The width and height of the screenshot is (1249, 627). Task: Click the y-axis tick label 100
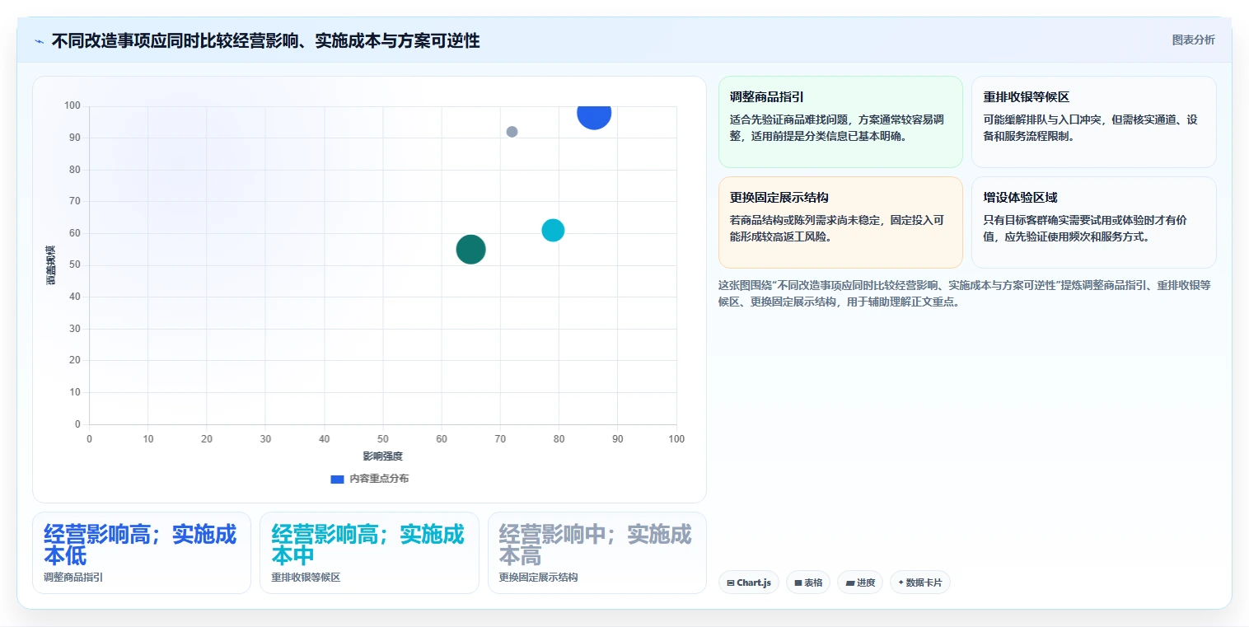73,105
